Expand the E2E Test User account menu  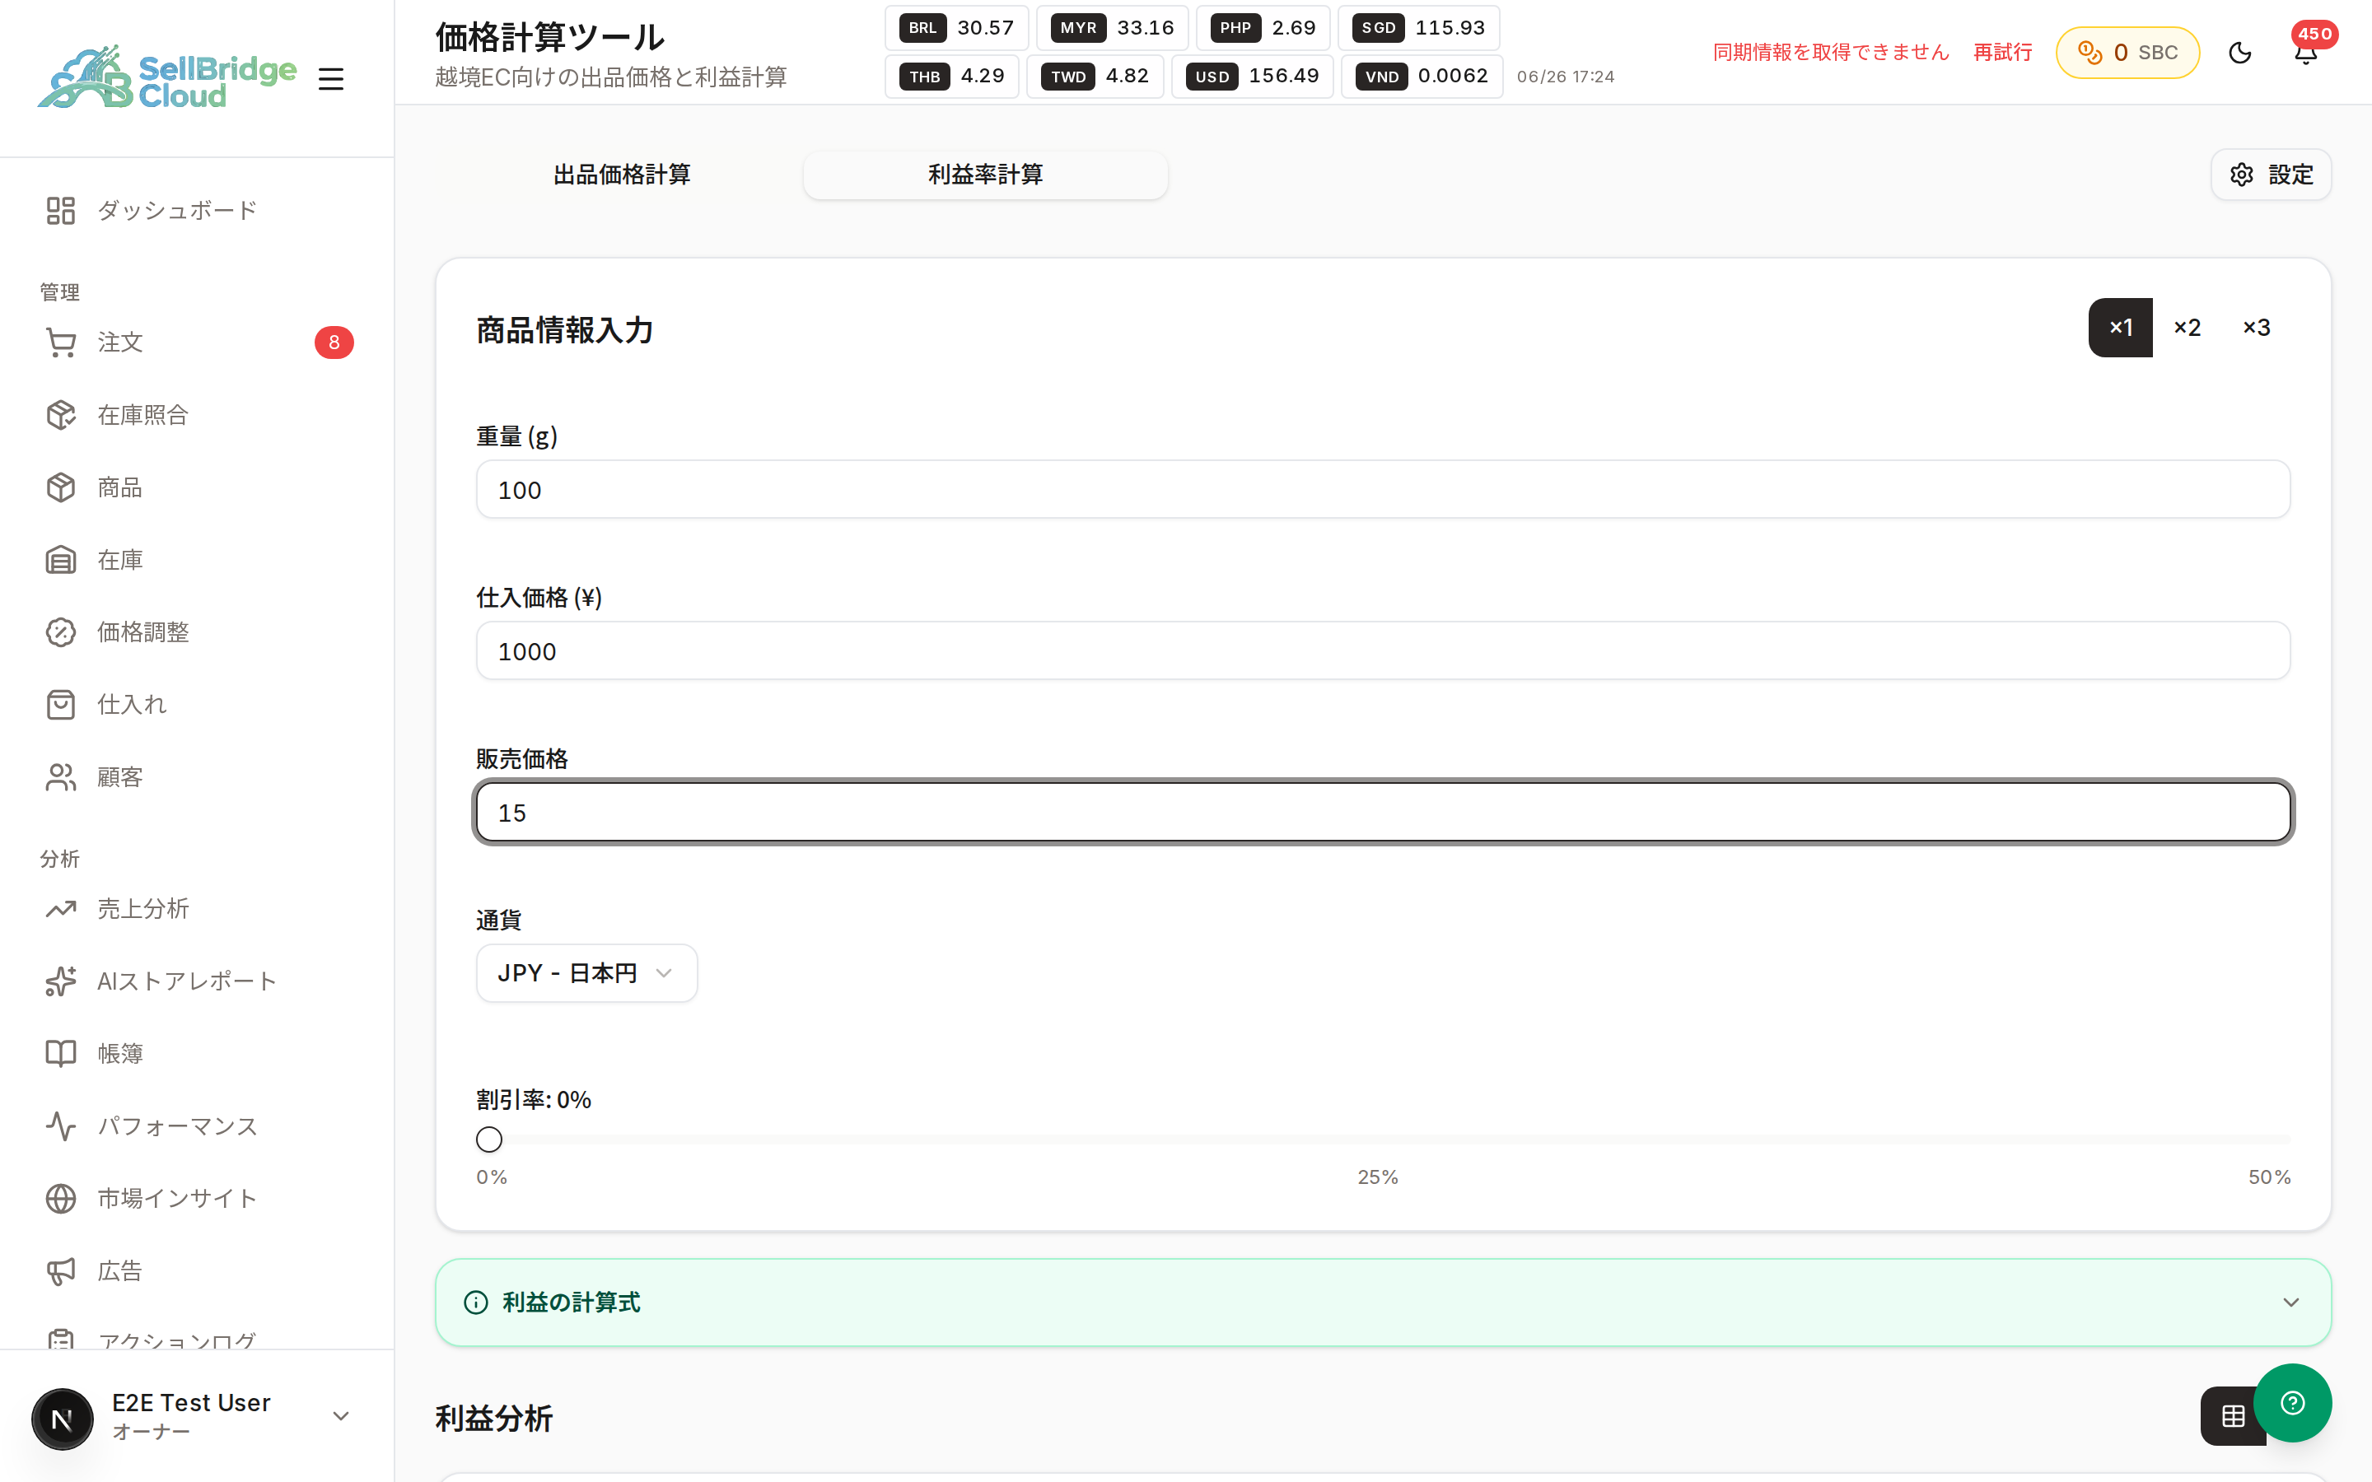pyautogui.click(x=341, y=1416)
